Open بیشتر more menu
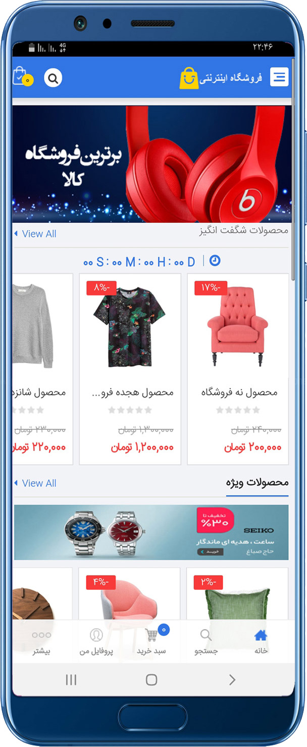Viewport: 307px width, 747px height. pyautogui.click(x=41, y=642)
